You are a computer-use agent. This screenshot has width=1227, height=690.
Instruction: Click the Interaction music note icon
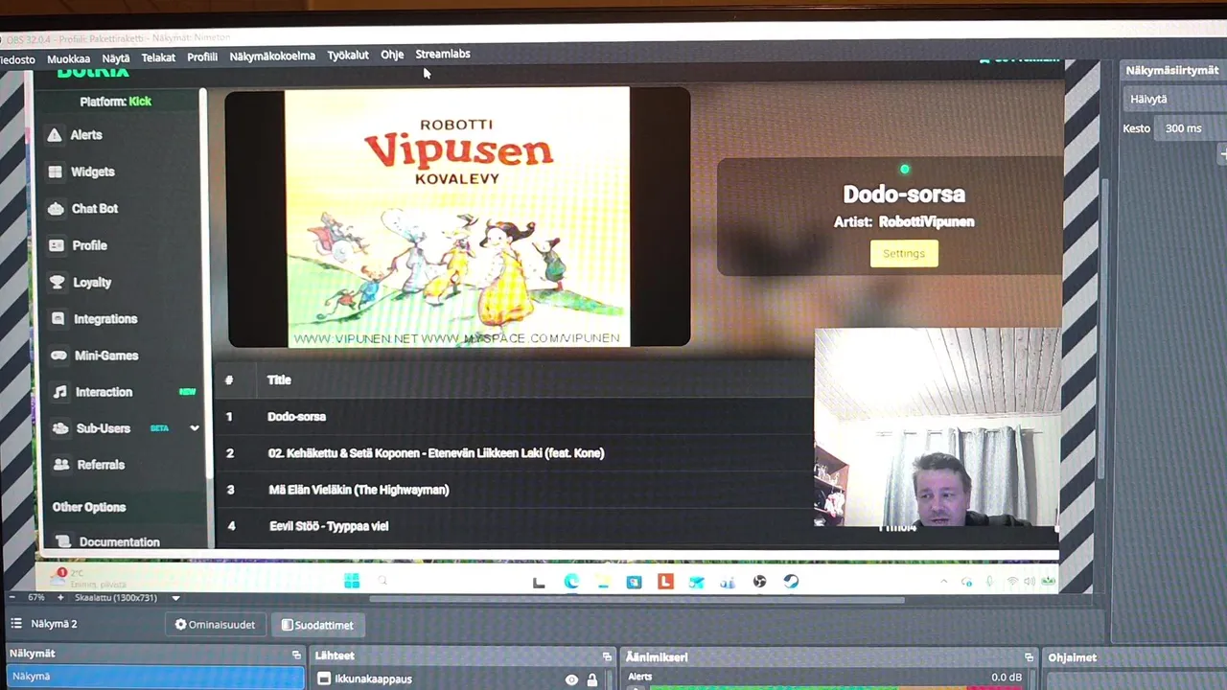pyautogui.click(x=60, y=392)
